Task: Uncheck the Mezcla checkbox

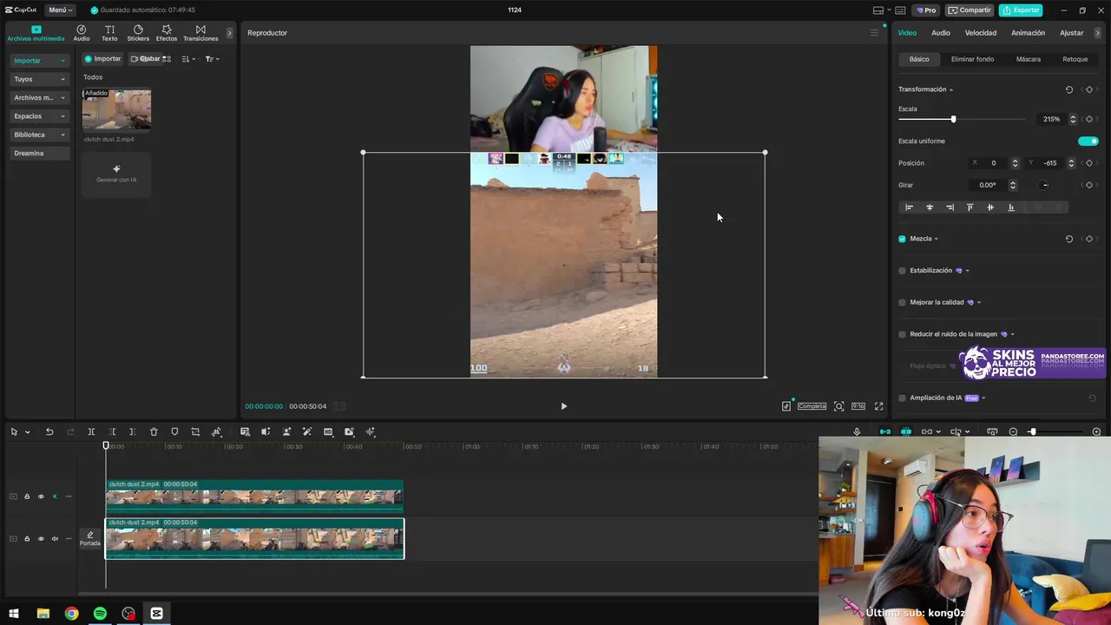Action: (x=902, y=239)
